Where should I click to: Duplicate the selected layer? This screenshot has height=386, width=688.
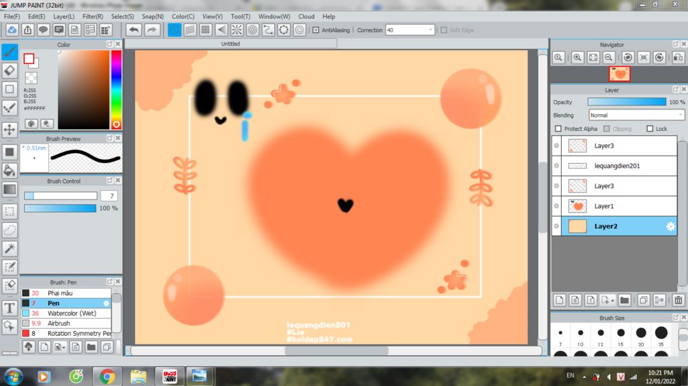click(x=644, y=300)
